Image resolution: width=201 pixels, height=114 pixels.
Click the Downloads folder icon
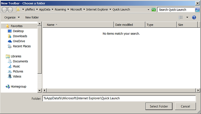pos(10,36)
